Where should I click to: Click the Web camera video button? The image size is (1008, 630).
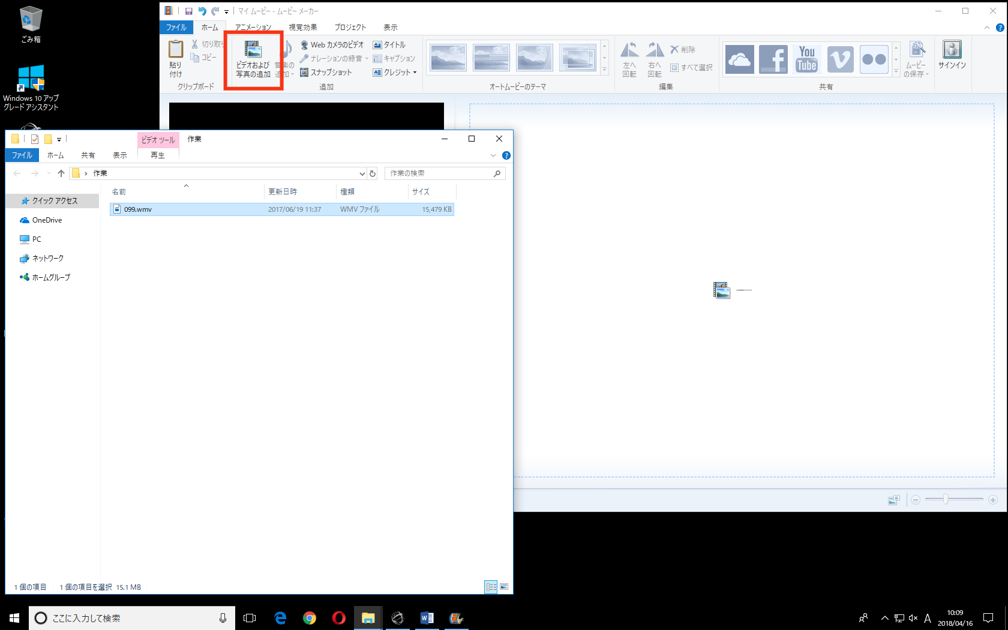pos(332,45)
